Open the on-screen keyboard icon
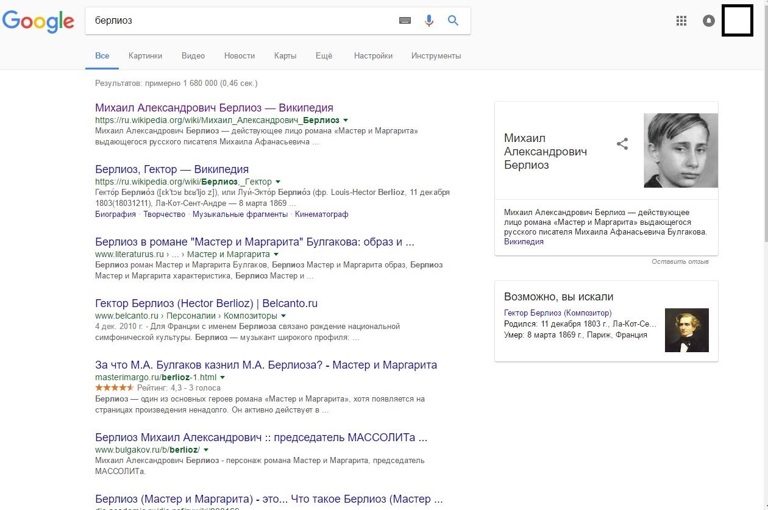The height and width of the screenshot is (510, 768). pos(405,21)
